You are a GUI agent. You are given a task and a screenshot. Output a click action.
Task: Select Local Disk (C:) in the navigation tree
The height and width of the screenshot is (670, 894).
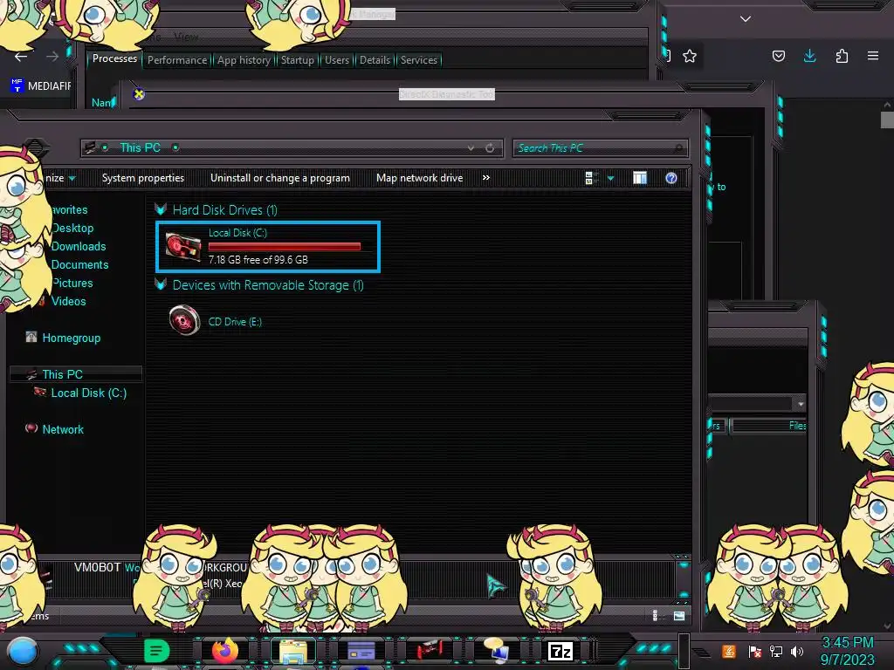88,393
